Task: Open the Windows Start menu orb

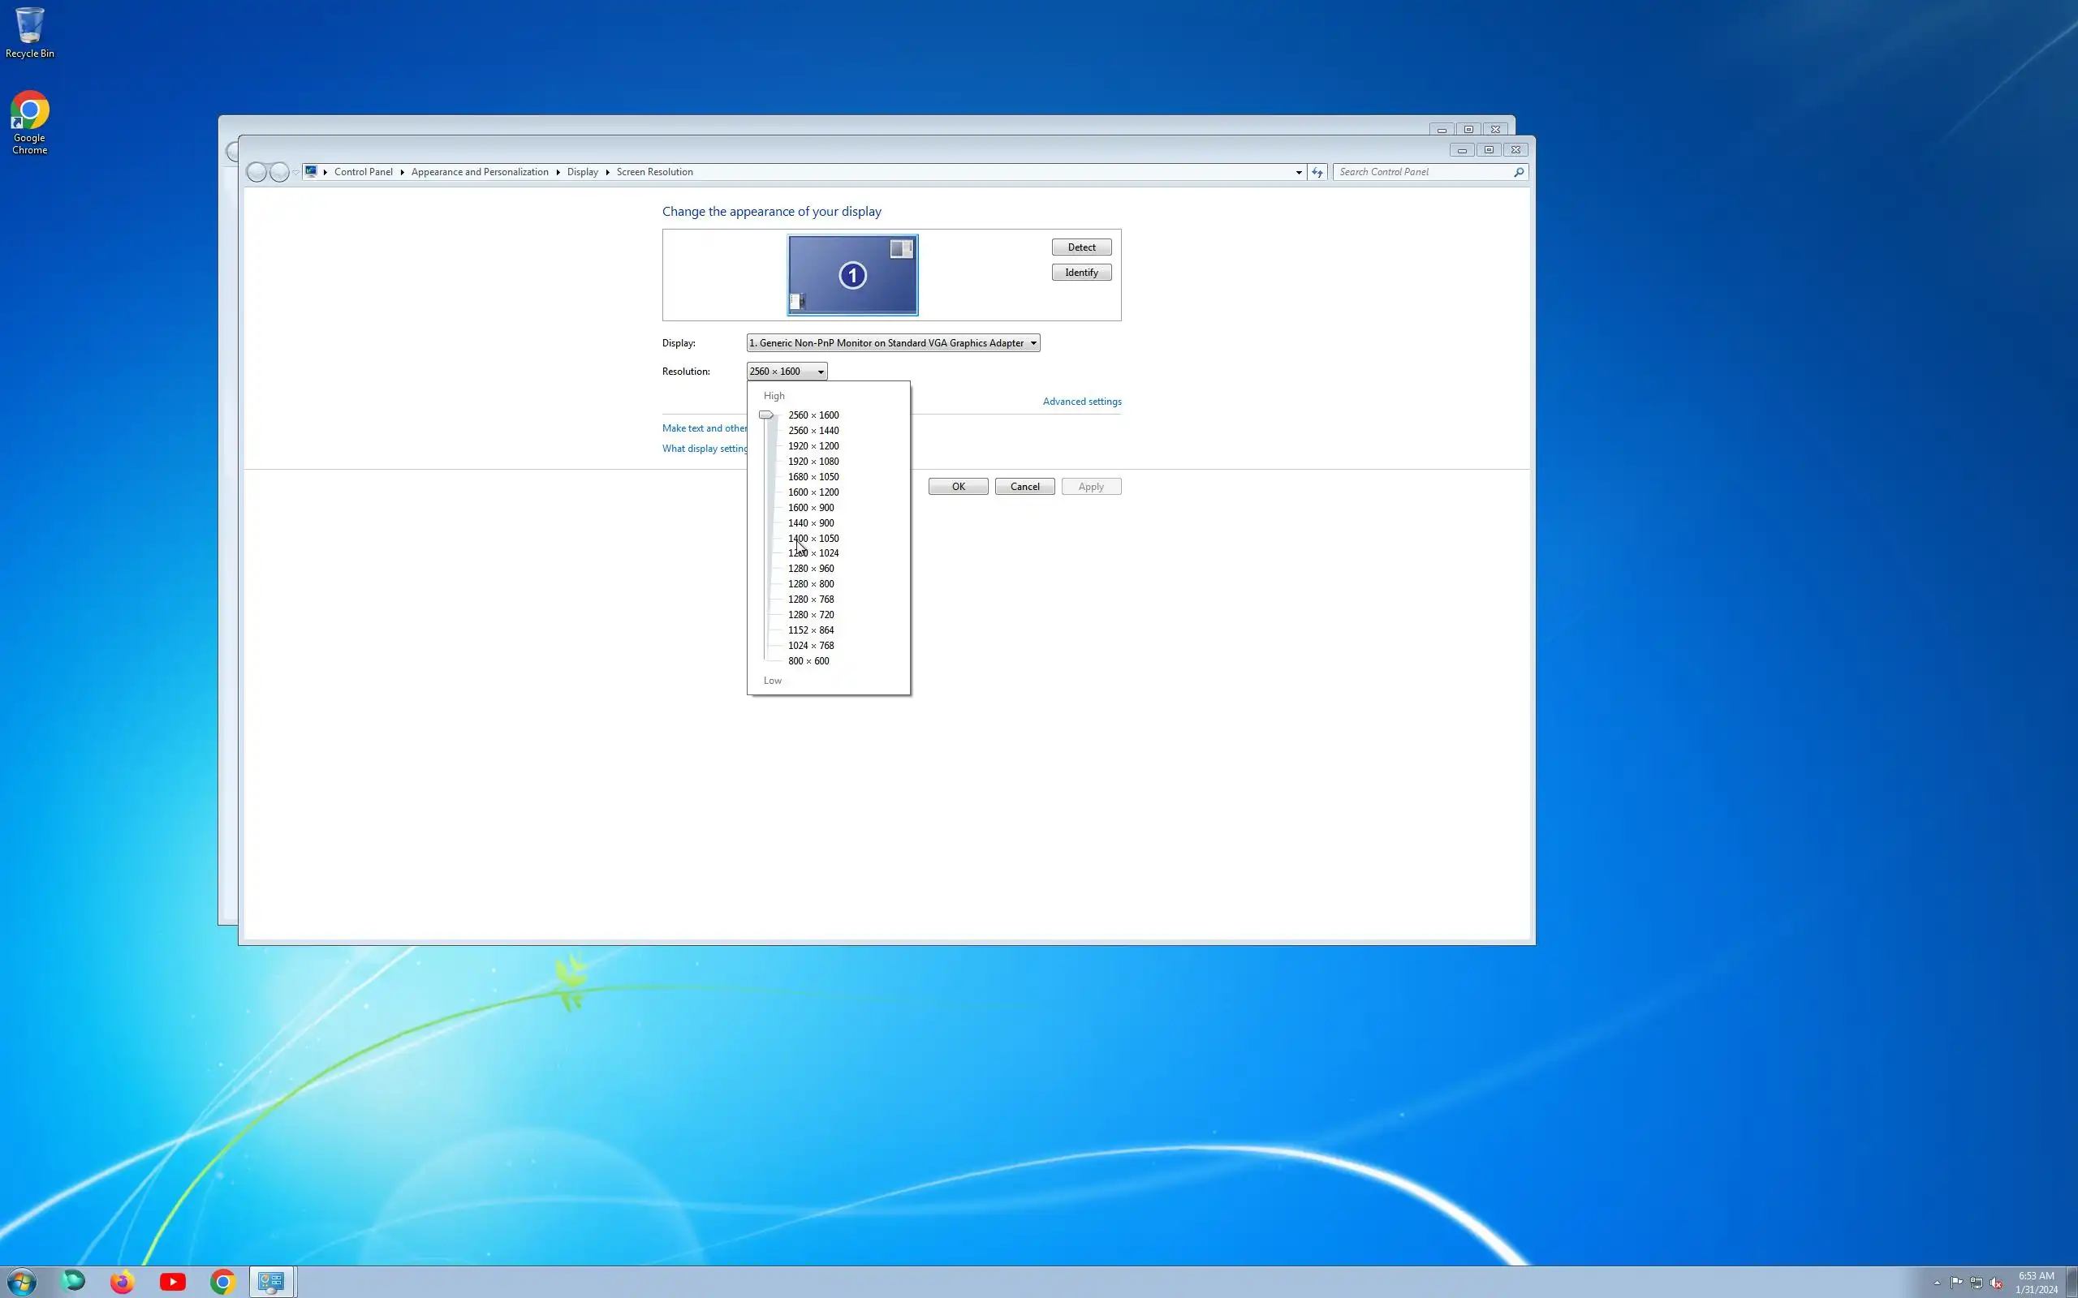Action: pos(20,1282)
